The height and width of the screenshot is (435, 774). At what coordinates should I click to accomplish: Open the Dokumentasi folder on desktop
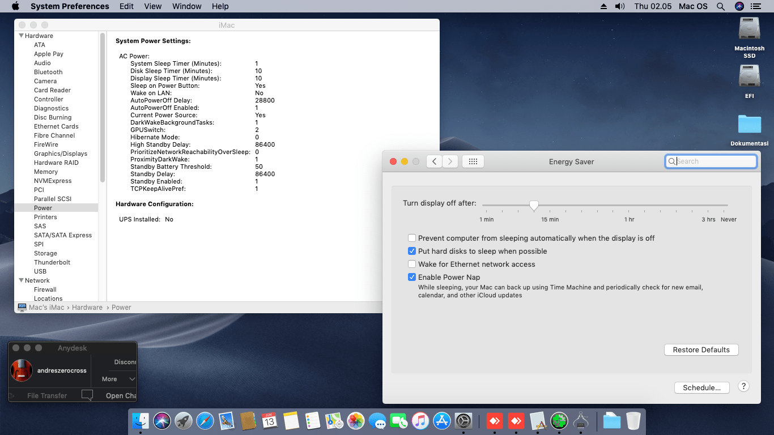[750, 125]
